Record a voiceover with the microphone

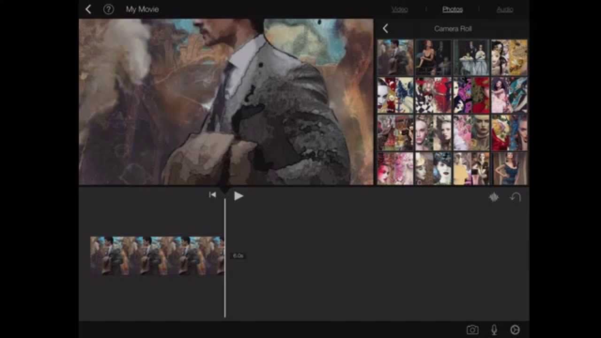coord(494,330)
